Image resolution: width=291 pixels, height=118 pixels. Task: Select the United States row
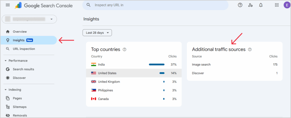(134, 73)
